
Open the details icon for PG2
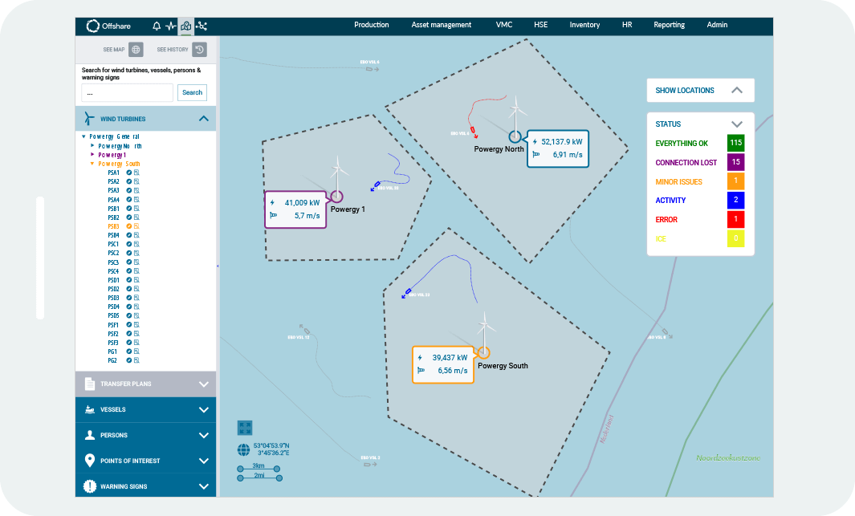(x=136, y=360)
